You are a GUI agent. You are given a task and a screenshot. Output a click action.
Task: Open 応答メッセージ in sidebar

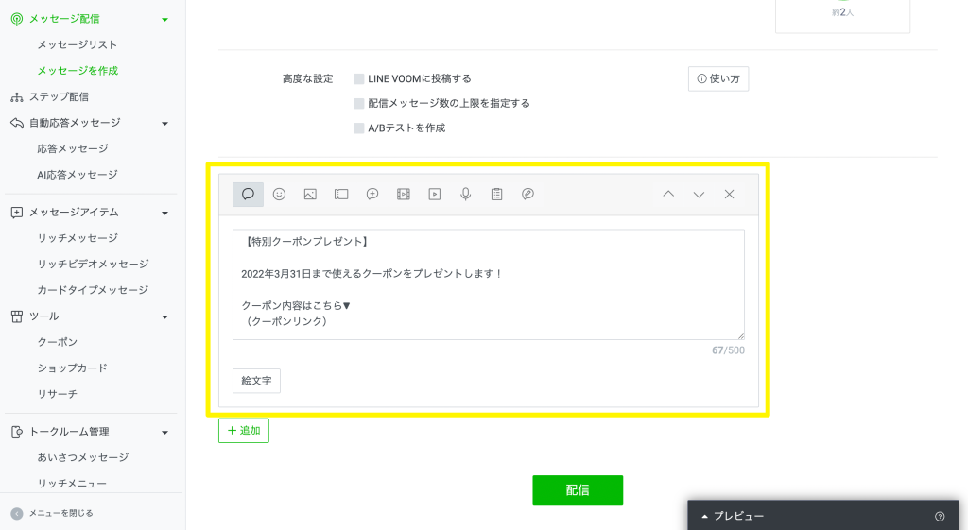pyautogui.click(x=73, y=148)
